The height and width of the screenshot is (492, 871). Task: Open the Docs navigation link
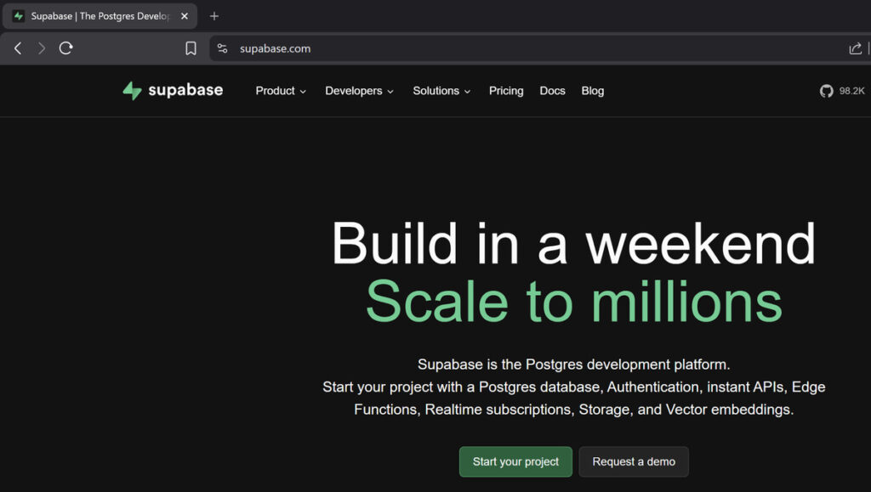point(552,91)
